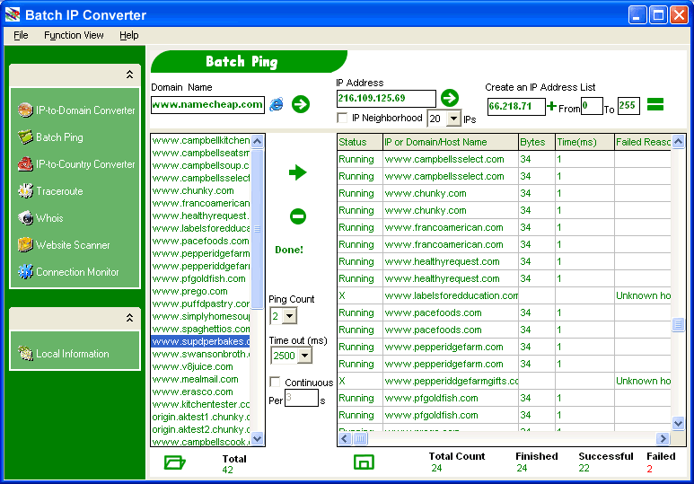
Task: Open the Website Scanner icon
Action: click(x=25, y=245)
